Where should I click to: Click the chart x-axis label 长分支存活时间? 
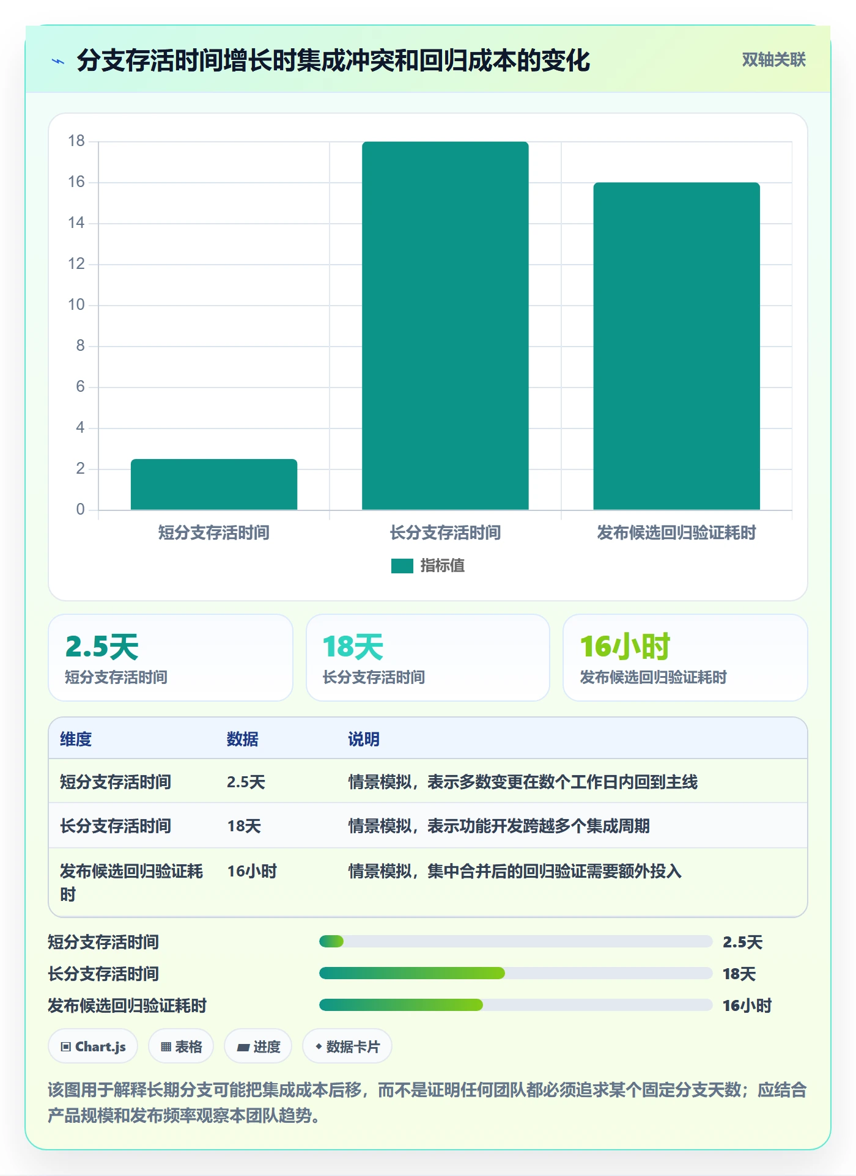(445, 532)
